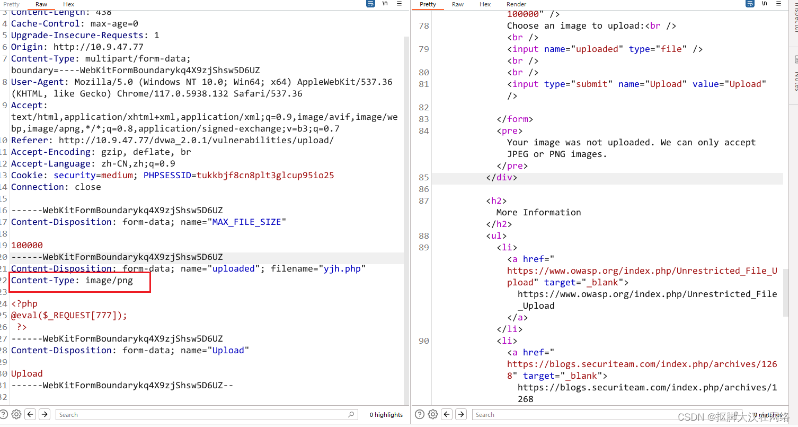This screenshot has height=427, width=798.
Task: Switch request view to Hex tab
Action: 69,4
